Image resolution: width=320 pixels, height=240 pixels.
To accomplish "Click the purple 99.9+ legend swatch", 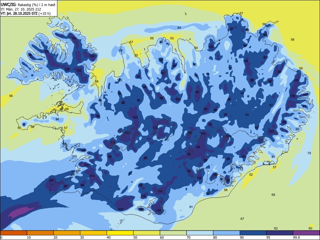I will [306, 233].
